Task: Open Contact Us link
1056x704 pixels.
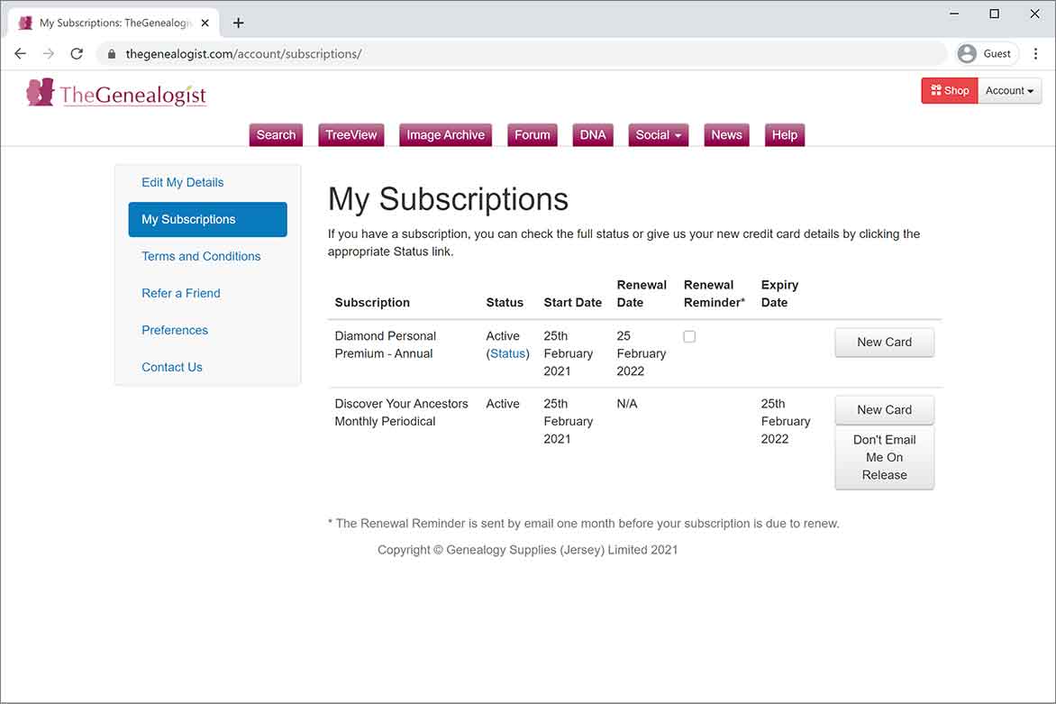Action: click(x=172, y=368)
